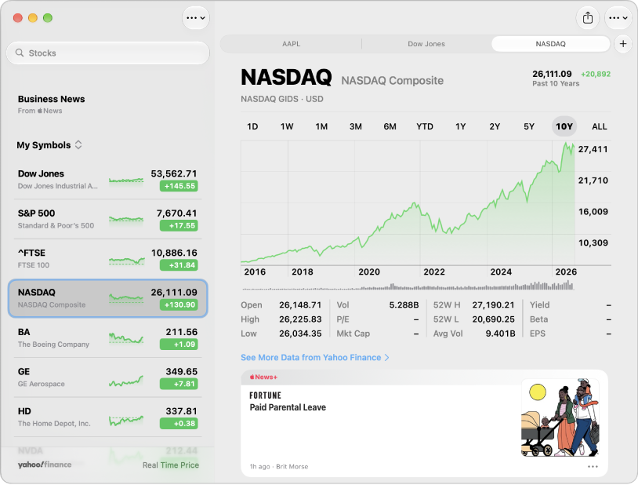Click the chevron after Yahoo Finance link
Image resolution: width=638 pixels, height=485 pixels.
pos(387,357)
